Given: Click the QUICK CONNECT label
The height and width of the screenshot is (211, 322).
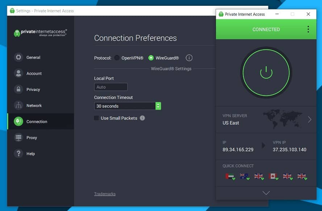Looking at the screenshot, I should 238,166.
